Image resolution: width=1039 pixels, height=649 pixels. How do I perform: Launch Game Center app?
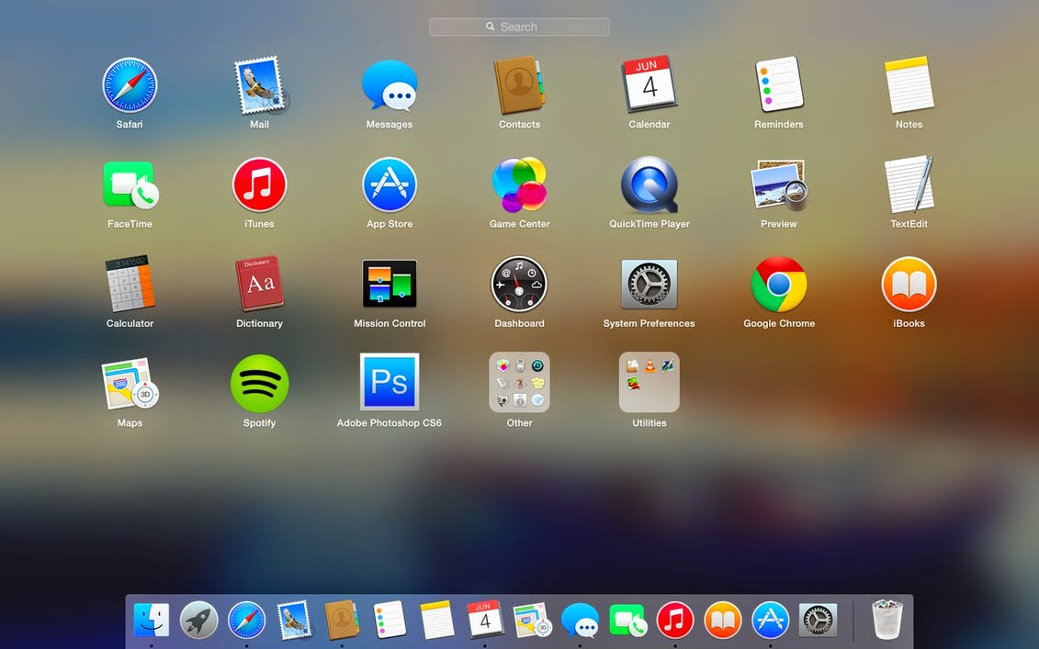coord(519,185)
